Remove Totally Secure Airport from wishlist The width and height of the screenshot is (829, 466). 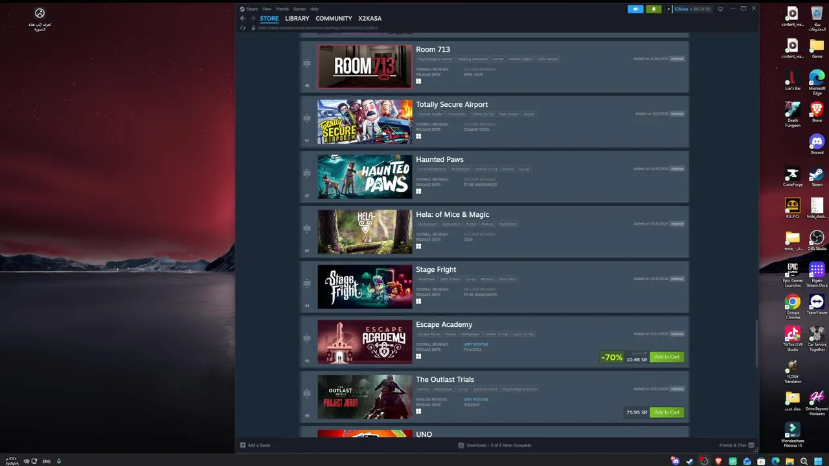677,114
